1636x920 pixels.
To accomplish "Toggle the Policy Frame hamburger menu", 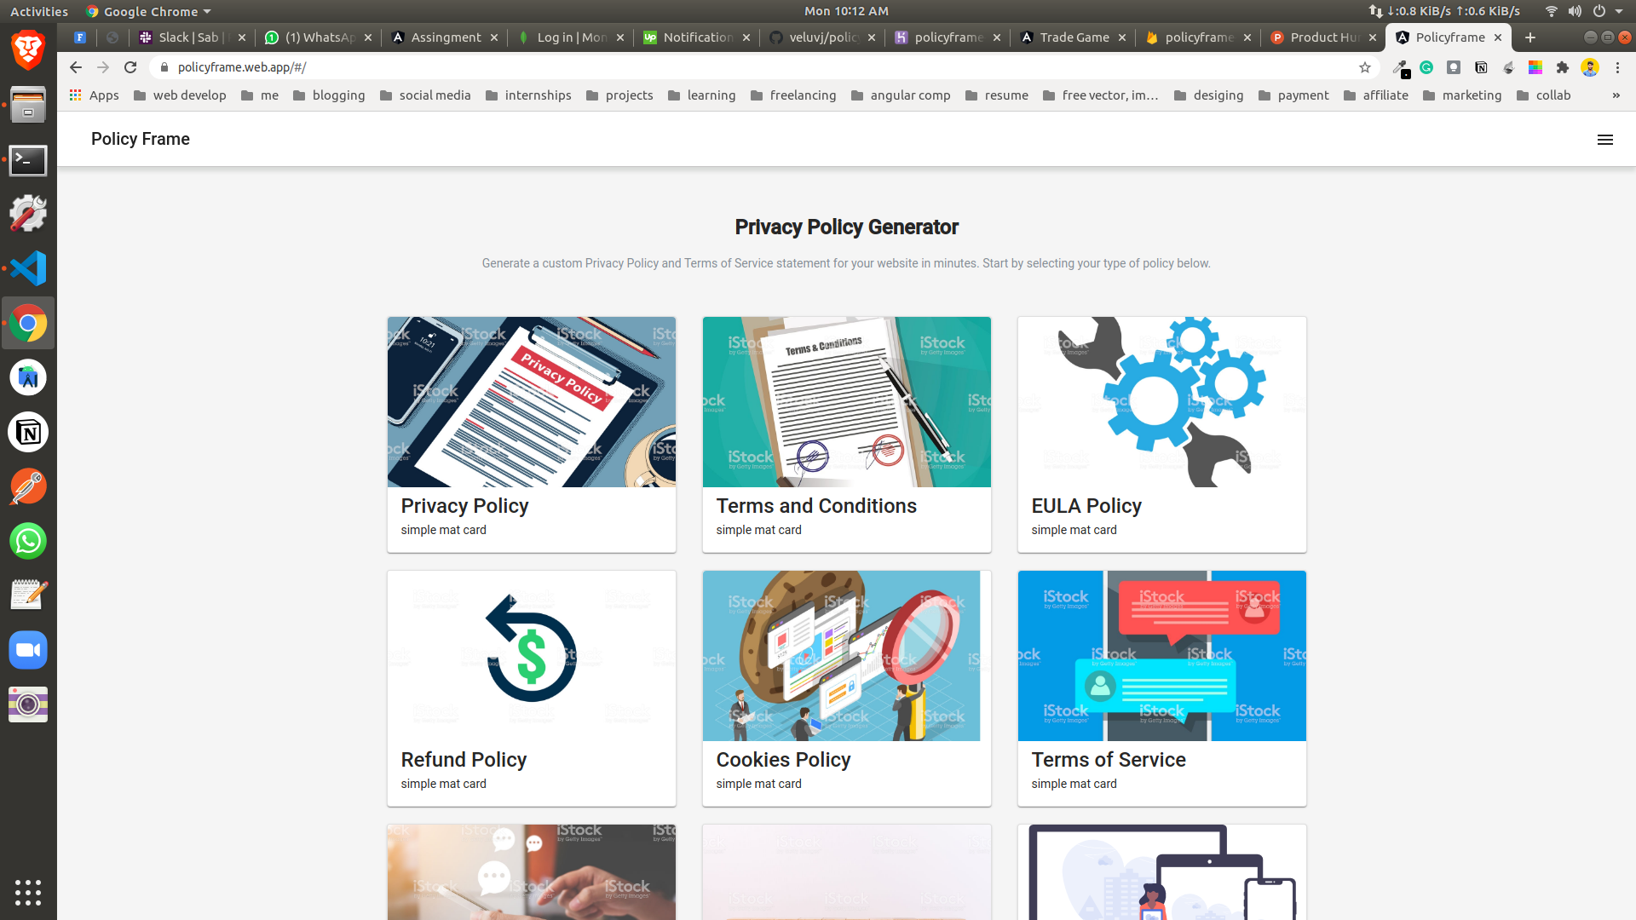I will pos(1605,139).
